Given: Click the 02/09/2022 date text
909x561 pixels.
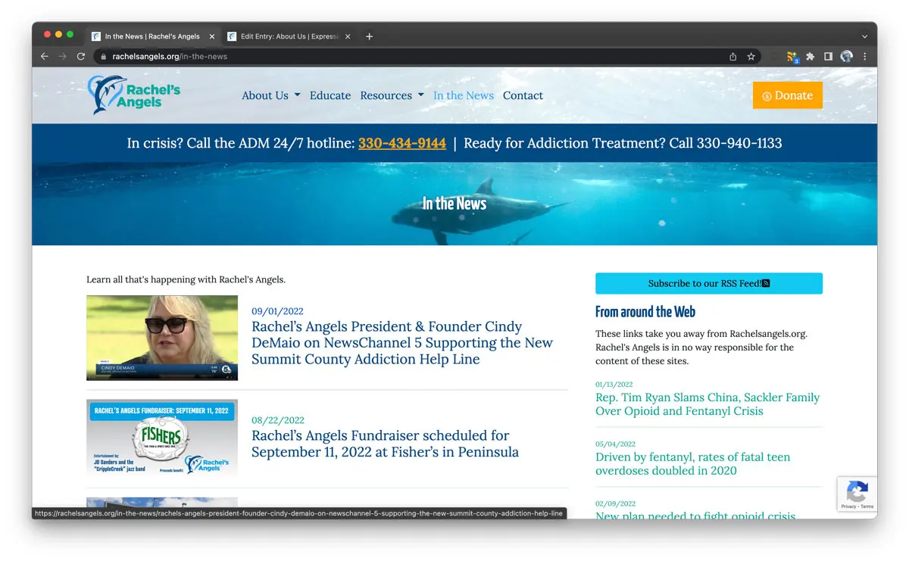Looking at the screenshot, I should (616, 503).
